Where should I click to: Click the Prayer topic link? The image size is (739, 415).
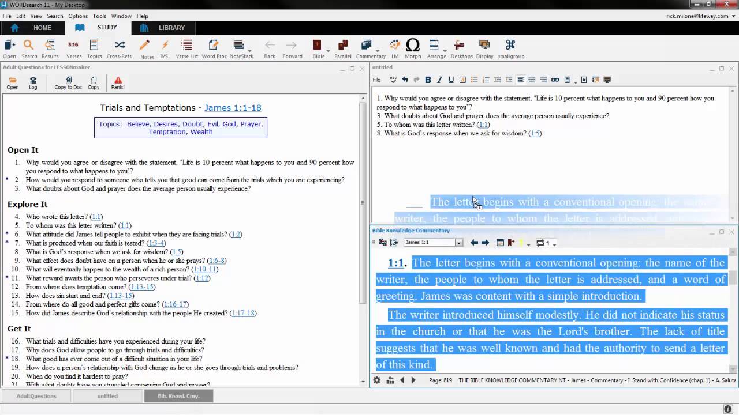coord(251,124)
